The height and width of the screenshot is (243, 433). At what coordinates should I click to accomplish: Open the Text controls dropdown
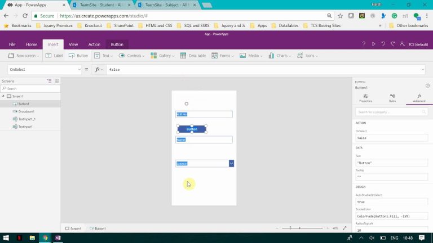pyautogui.click(x=103, y=56)
